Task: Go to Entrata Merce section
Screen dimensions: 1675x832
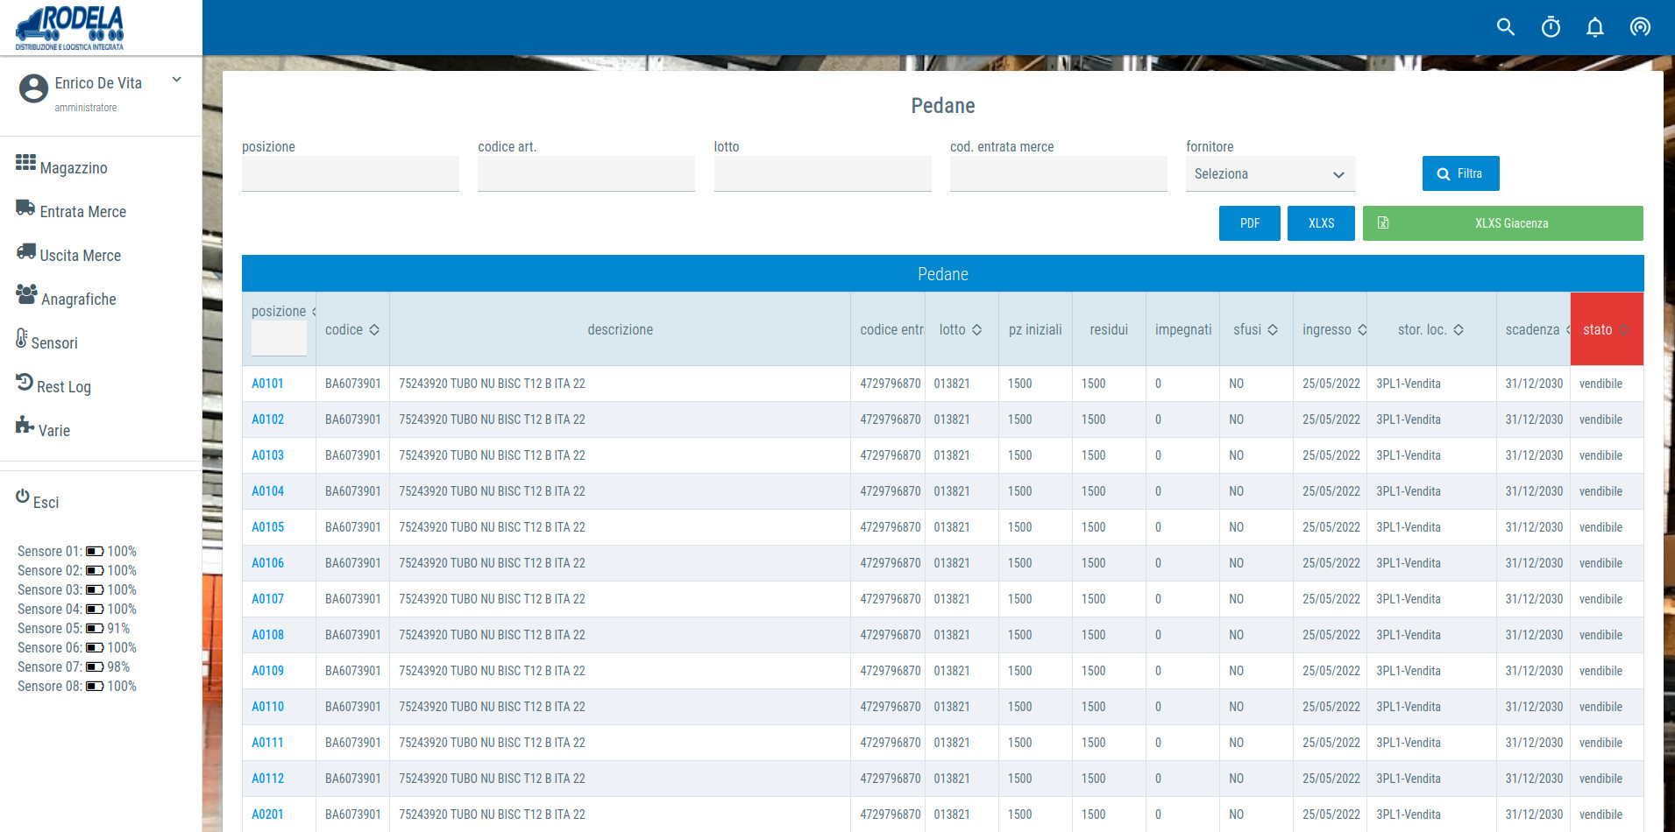Action: point(82,211)
